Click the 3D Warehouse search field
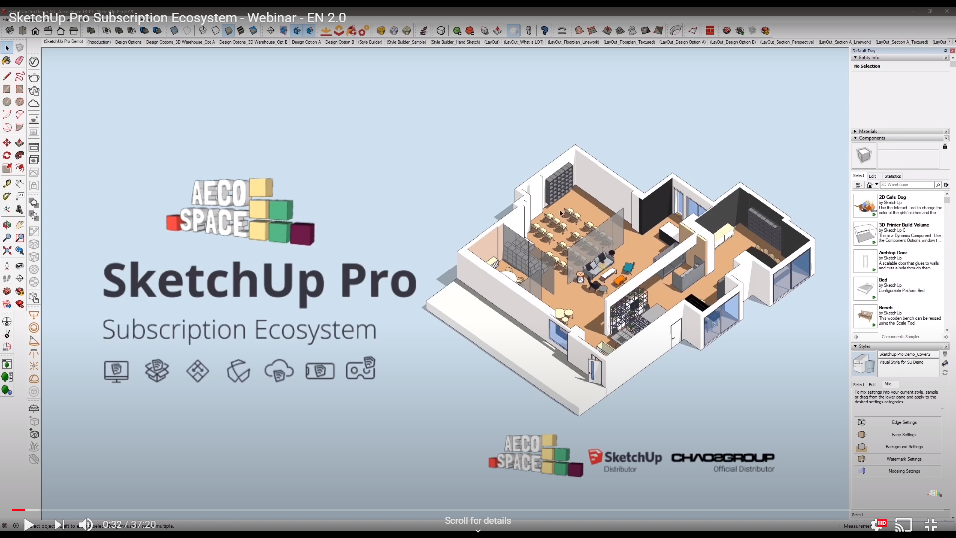Screen dimensions: 956x538 [x=907, y=185]
